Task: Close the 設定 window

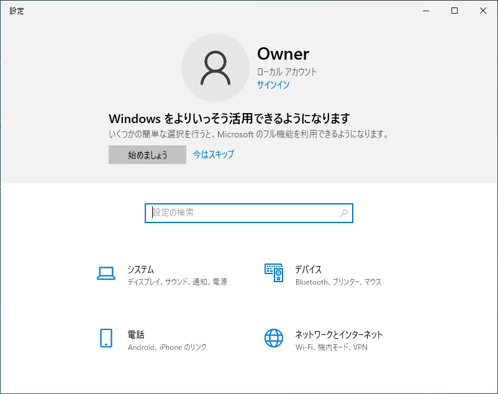Action: (483, 11)
